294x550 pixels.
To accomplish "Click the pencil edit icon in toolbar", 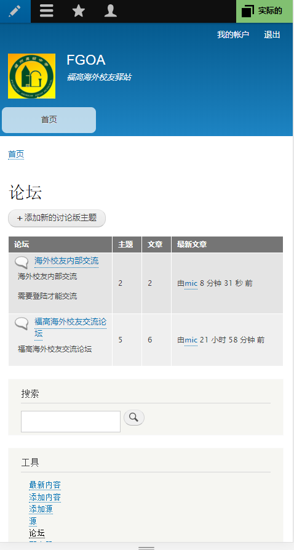I will [15, 11].
